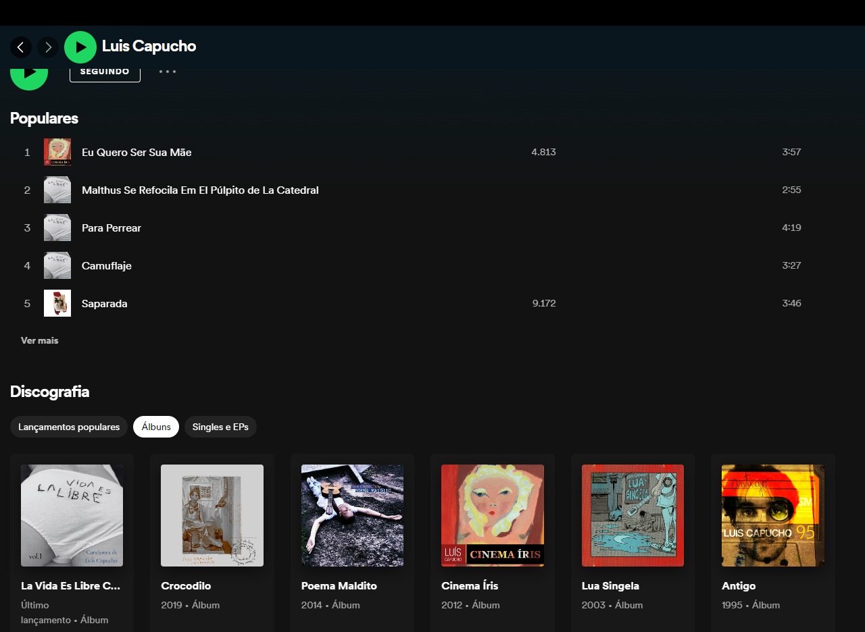Play track Eu Quero Ser Sua Mãe
The width and height of the screenshot is (865, 632).
coord(137,153)
